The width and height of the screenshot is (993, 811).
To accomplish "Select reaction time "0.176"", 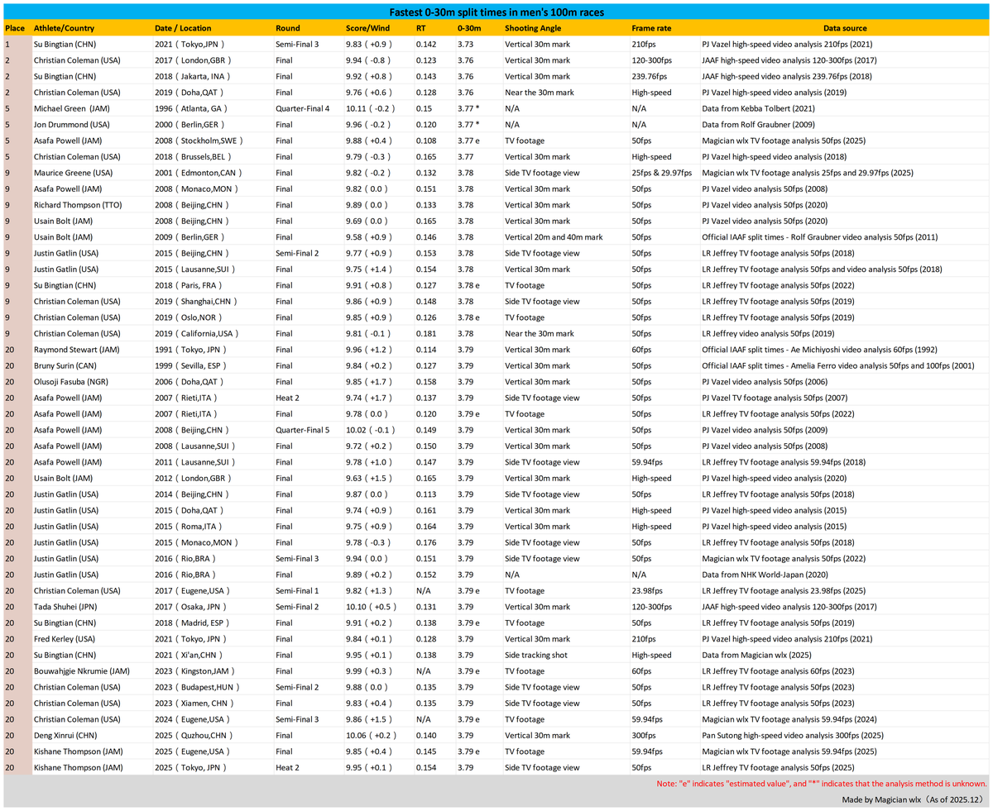I will (x=425, y=543).
